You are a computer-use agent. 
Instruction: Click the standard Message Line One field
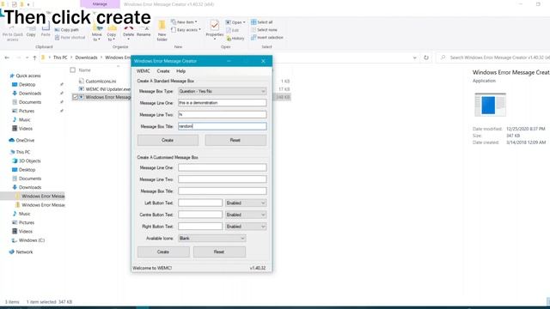tap(222, 103)
